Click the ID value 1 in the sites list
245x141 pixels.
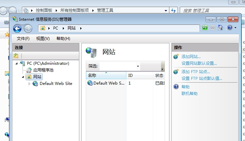(x=129, y=83)
